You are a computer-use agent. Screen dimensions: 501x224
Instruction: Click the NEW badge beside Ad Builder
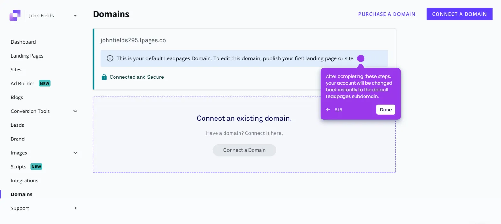(45, 84)
